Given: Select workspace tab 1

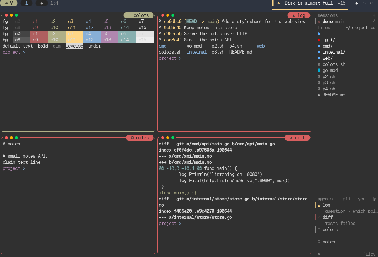Looking at the screenshot, I should tap(27, 3).
